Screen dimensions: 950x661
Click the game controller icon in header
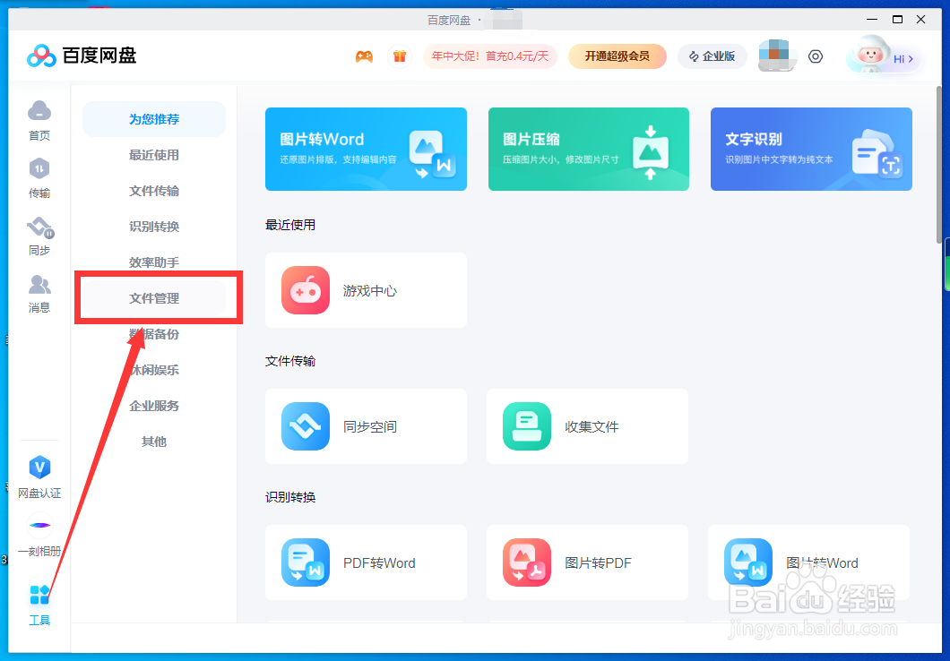click(x=364, y=56)
